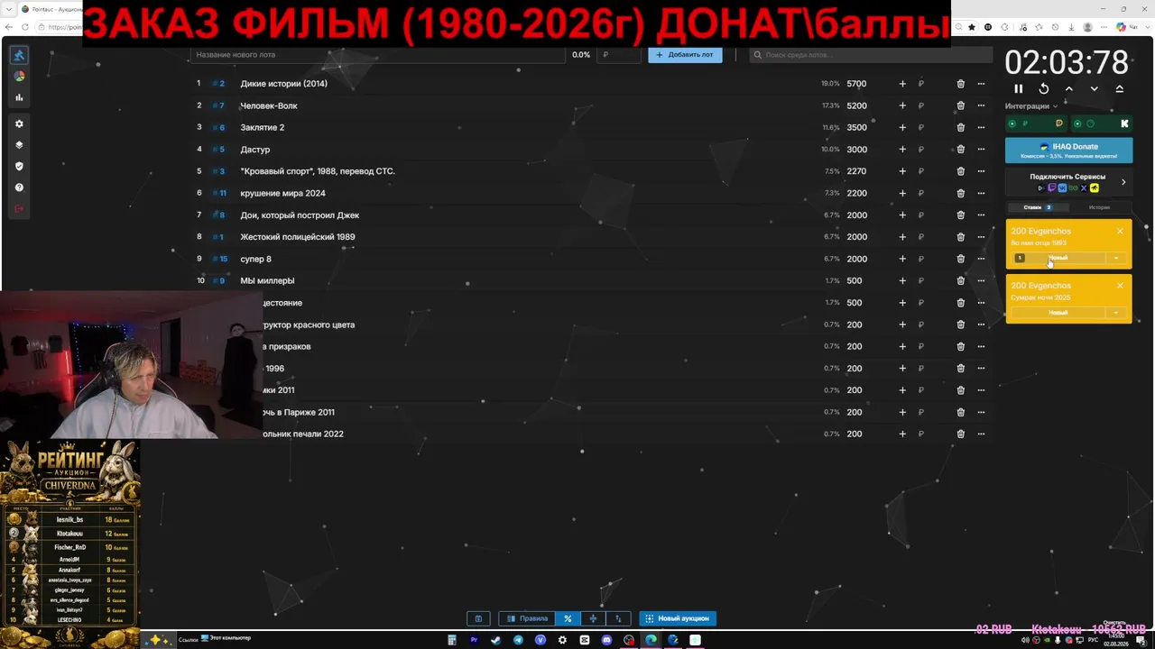Click the new lot ruble amount field

618,55
